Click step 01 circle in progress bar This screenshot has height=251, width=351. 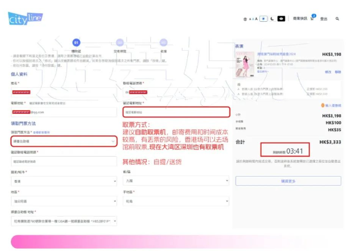point(76,42)
